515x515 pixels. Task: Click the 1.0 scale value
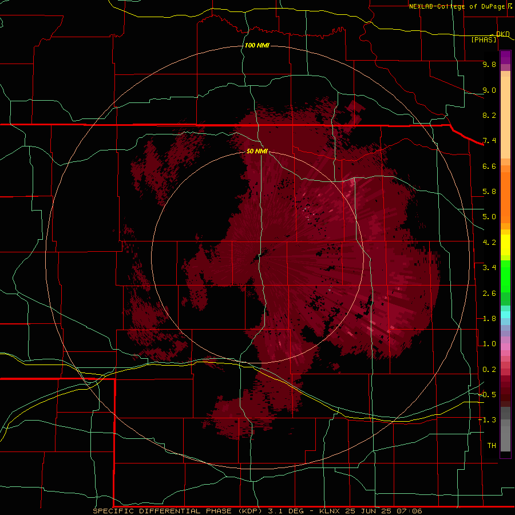click(489, 344)
